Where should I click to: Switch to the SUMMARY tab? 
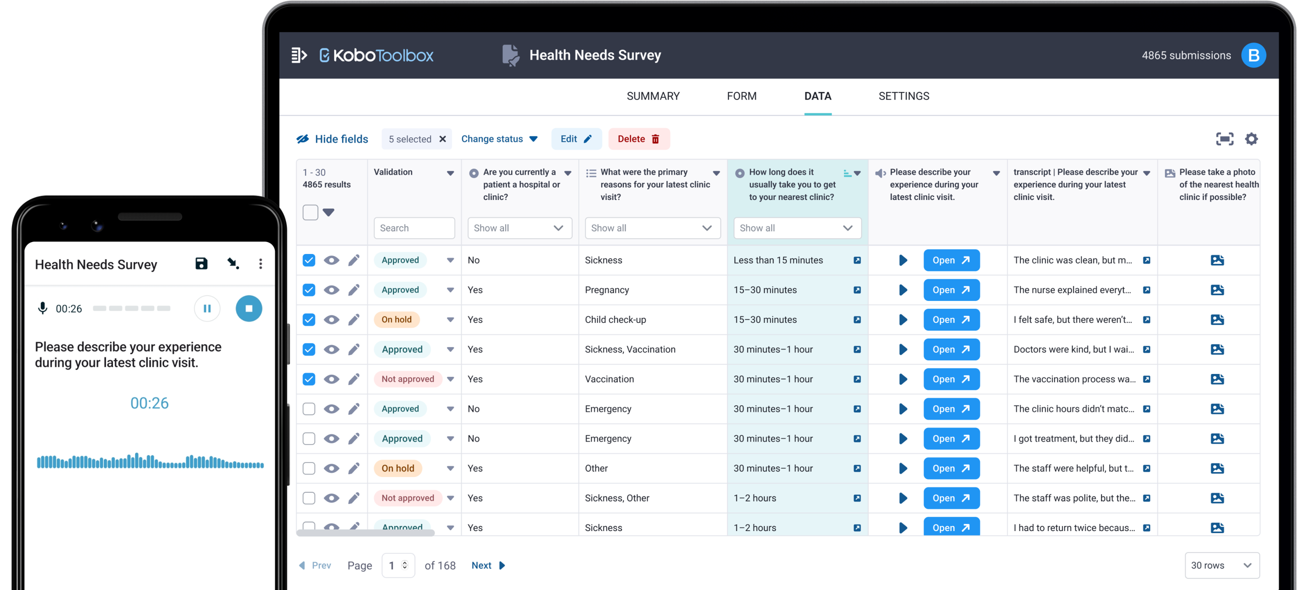[x=653, y=96]
